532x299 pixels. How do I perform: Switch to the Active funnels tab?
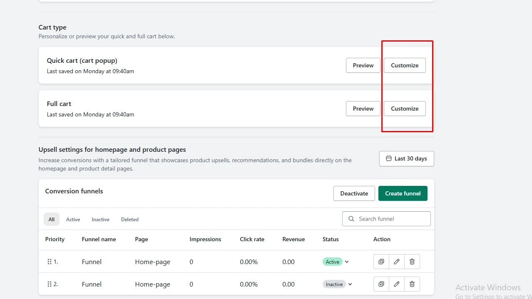(x=73, y=219)
